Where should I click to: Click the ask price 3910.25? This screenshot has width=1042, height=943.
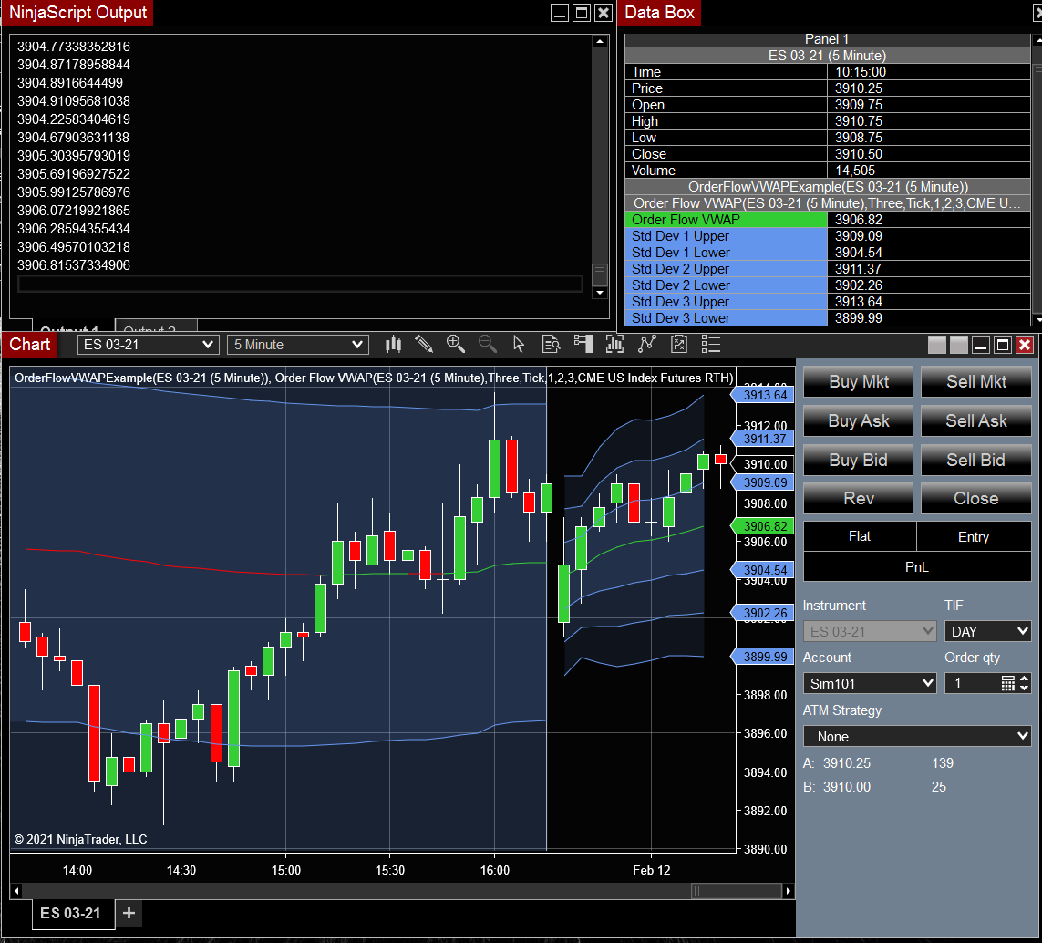[847, 762]
